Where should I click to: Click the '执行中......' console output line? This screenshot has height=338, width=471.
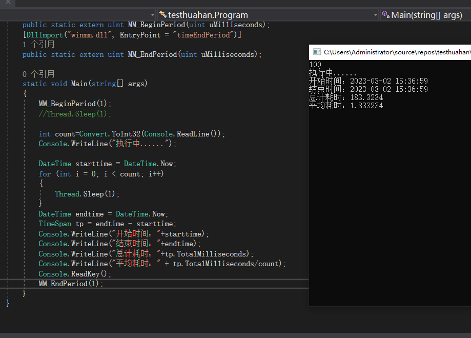(333, 73)
